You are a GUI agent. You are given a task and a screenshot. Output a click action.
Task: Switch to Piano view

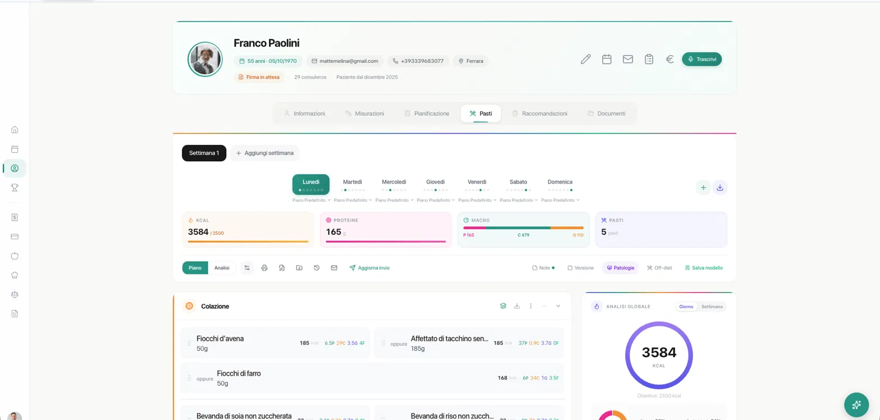tap(195, 268)
